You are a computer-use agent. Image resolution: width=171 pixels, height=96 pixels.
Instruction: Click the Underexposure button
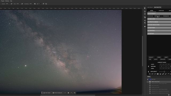point(157,16)
